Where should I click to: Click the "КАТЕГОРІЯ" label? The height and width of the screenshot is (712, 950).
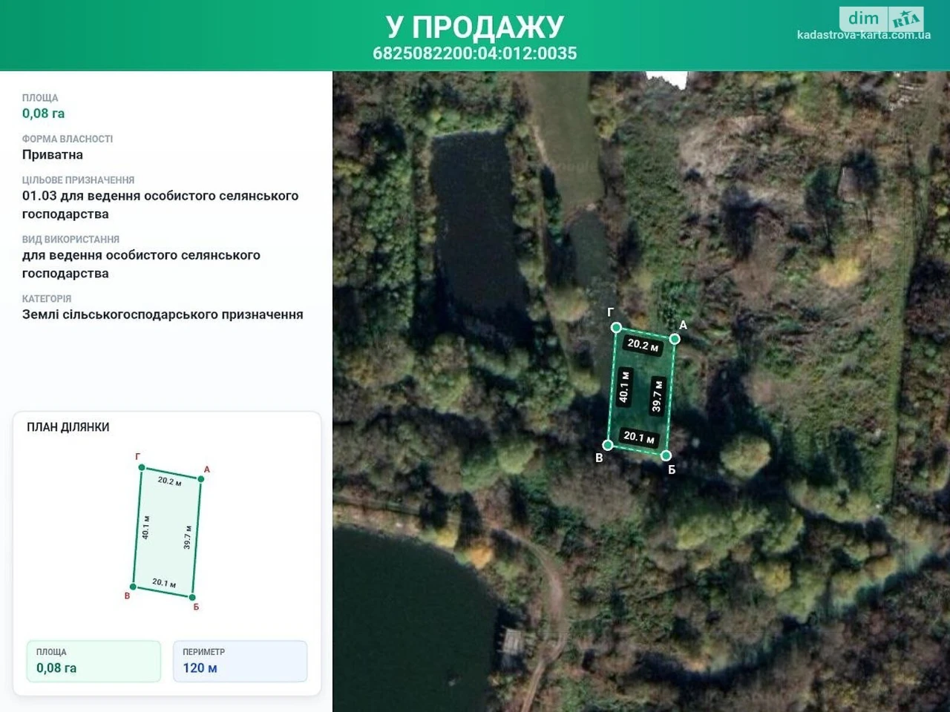coord(47,299)
